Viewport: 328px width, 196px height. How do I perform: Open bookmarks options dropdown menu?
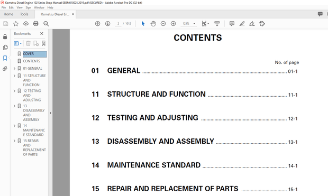coord(17,43)
